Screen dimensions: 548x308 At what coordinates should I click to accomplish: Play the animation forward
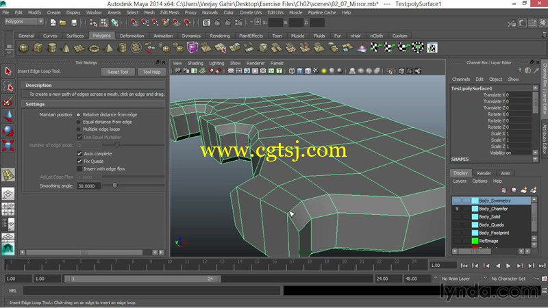coord(508,266)
